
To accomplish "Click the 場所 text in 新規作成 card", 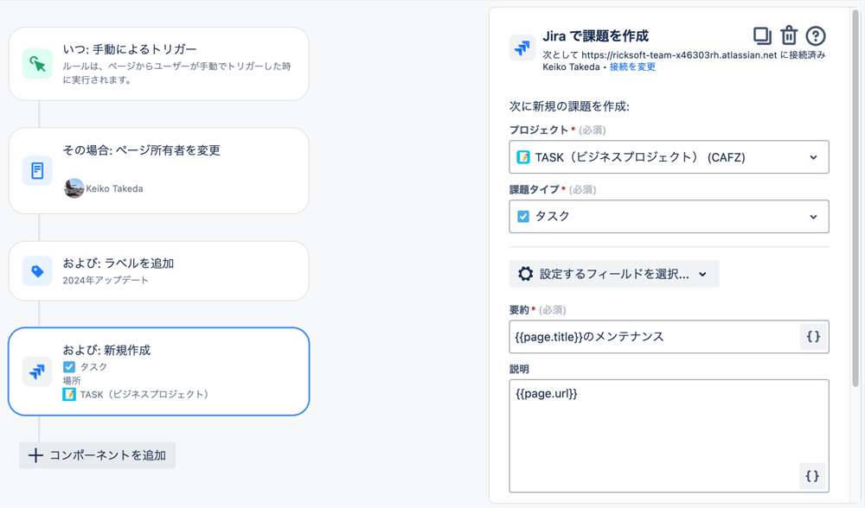I will (x=72, y=381).
